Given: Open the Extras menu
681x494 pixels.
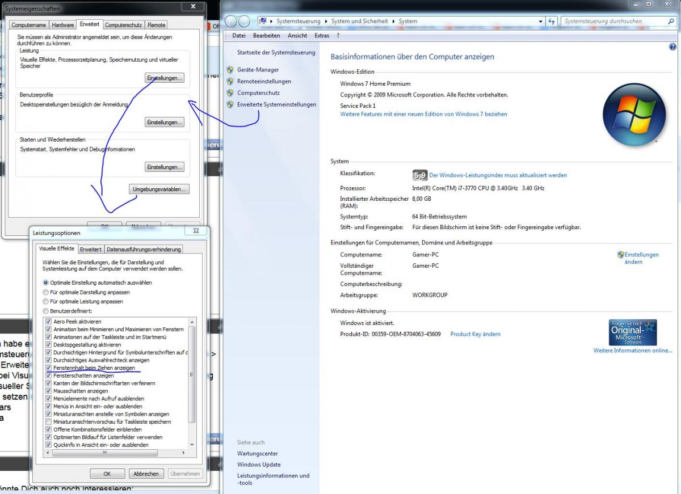Looking at the screenshot, I should [322, 35].
